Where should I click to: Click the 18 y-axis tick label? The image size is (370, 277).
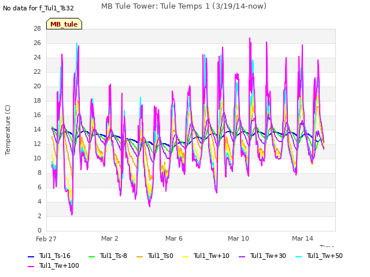38,101
